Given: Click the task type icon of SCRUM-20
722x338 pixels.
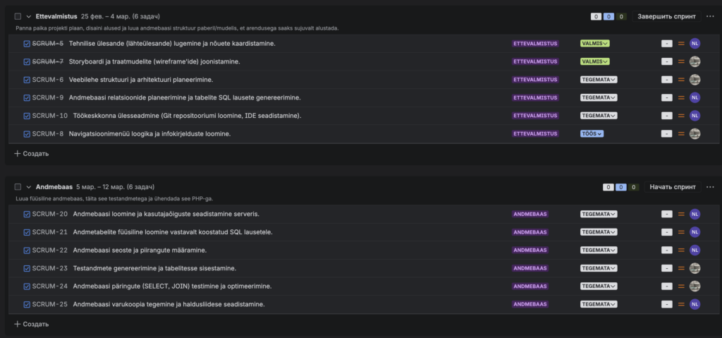Looking at the screenshot, I should (x=27, y=214).
